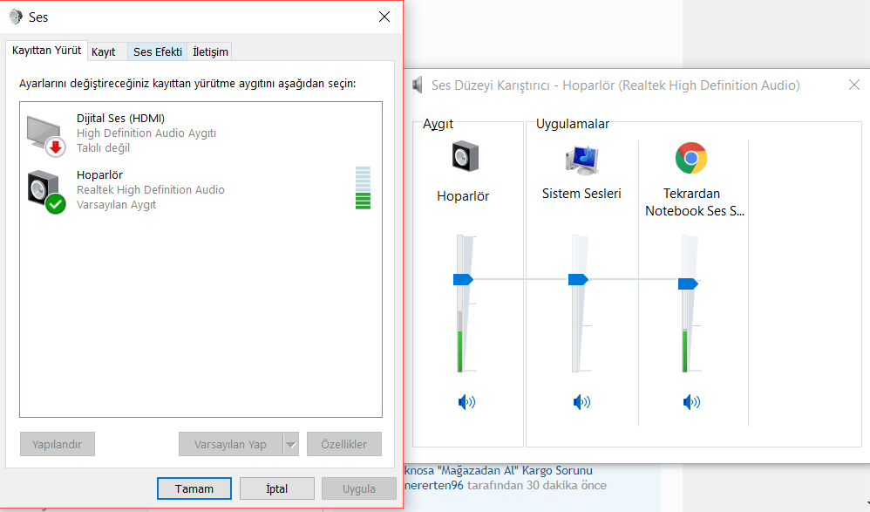Screen dimensions: 870x512
Task: Open Hoparlör device icon in volume mixer
Action: [x=465, y=157]
